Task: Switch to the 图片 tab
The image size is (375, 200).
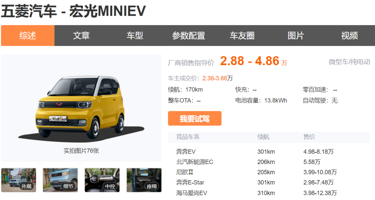Action: (x=296, y=35)
